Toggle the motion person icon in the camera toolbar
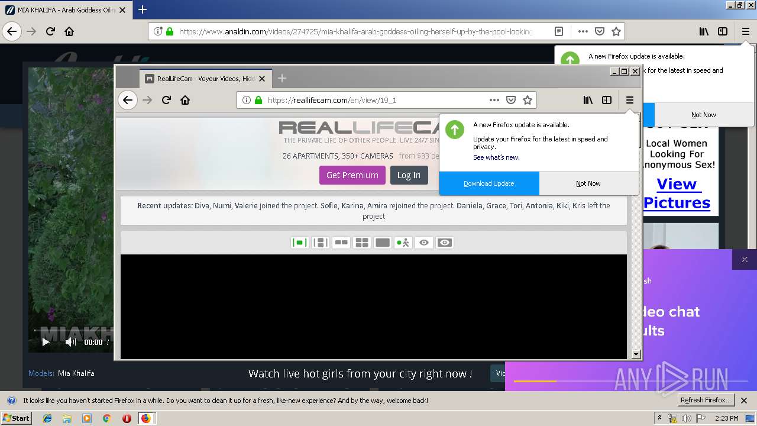The height and width of the screenshot is (426, 757). click(403, 243)
